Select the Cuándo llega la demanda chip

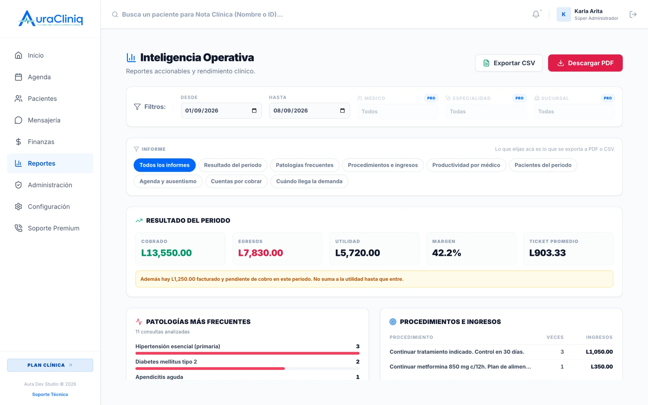309,181
